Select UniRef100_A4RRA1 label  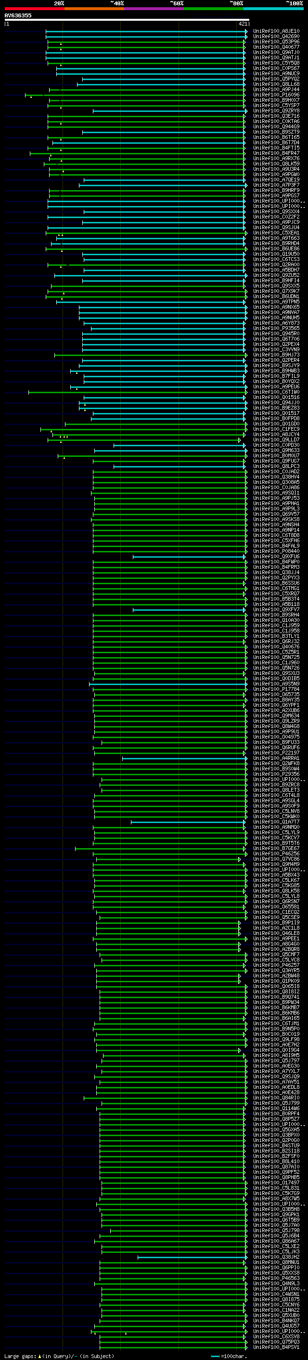(x=276, y=758)
